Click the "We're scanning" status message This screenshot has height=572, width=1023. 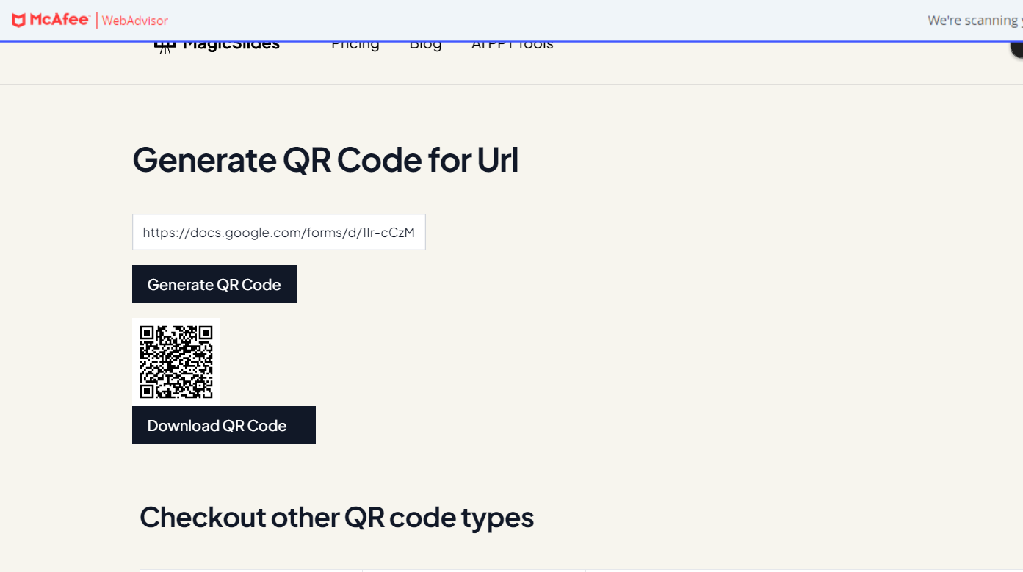(973, 21)
